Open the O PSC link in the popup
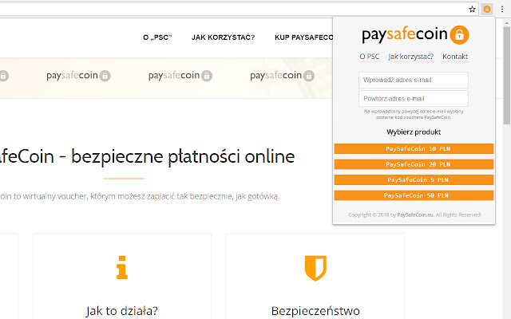This screenshot has width=511, height=319. tap(369, 57)
